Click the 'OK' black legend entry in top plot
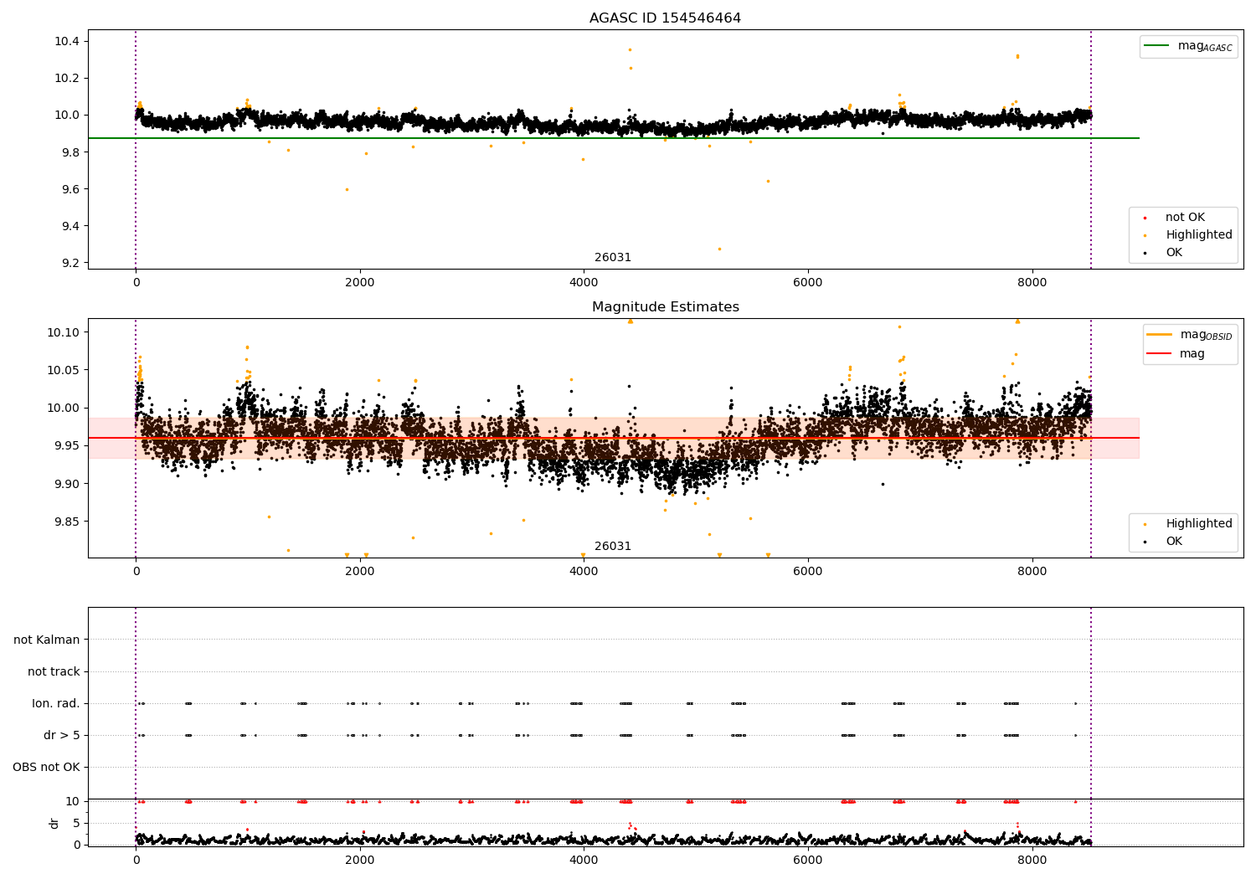This screenshot has height=879, width=1256. click(x=1174, y=253)
